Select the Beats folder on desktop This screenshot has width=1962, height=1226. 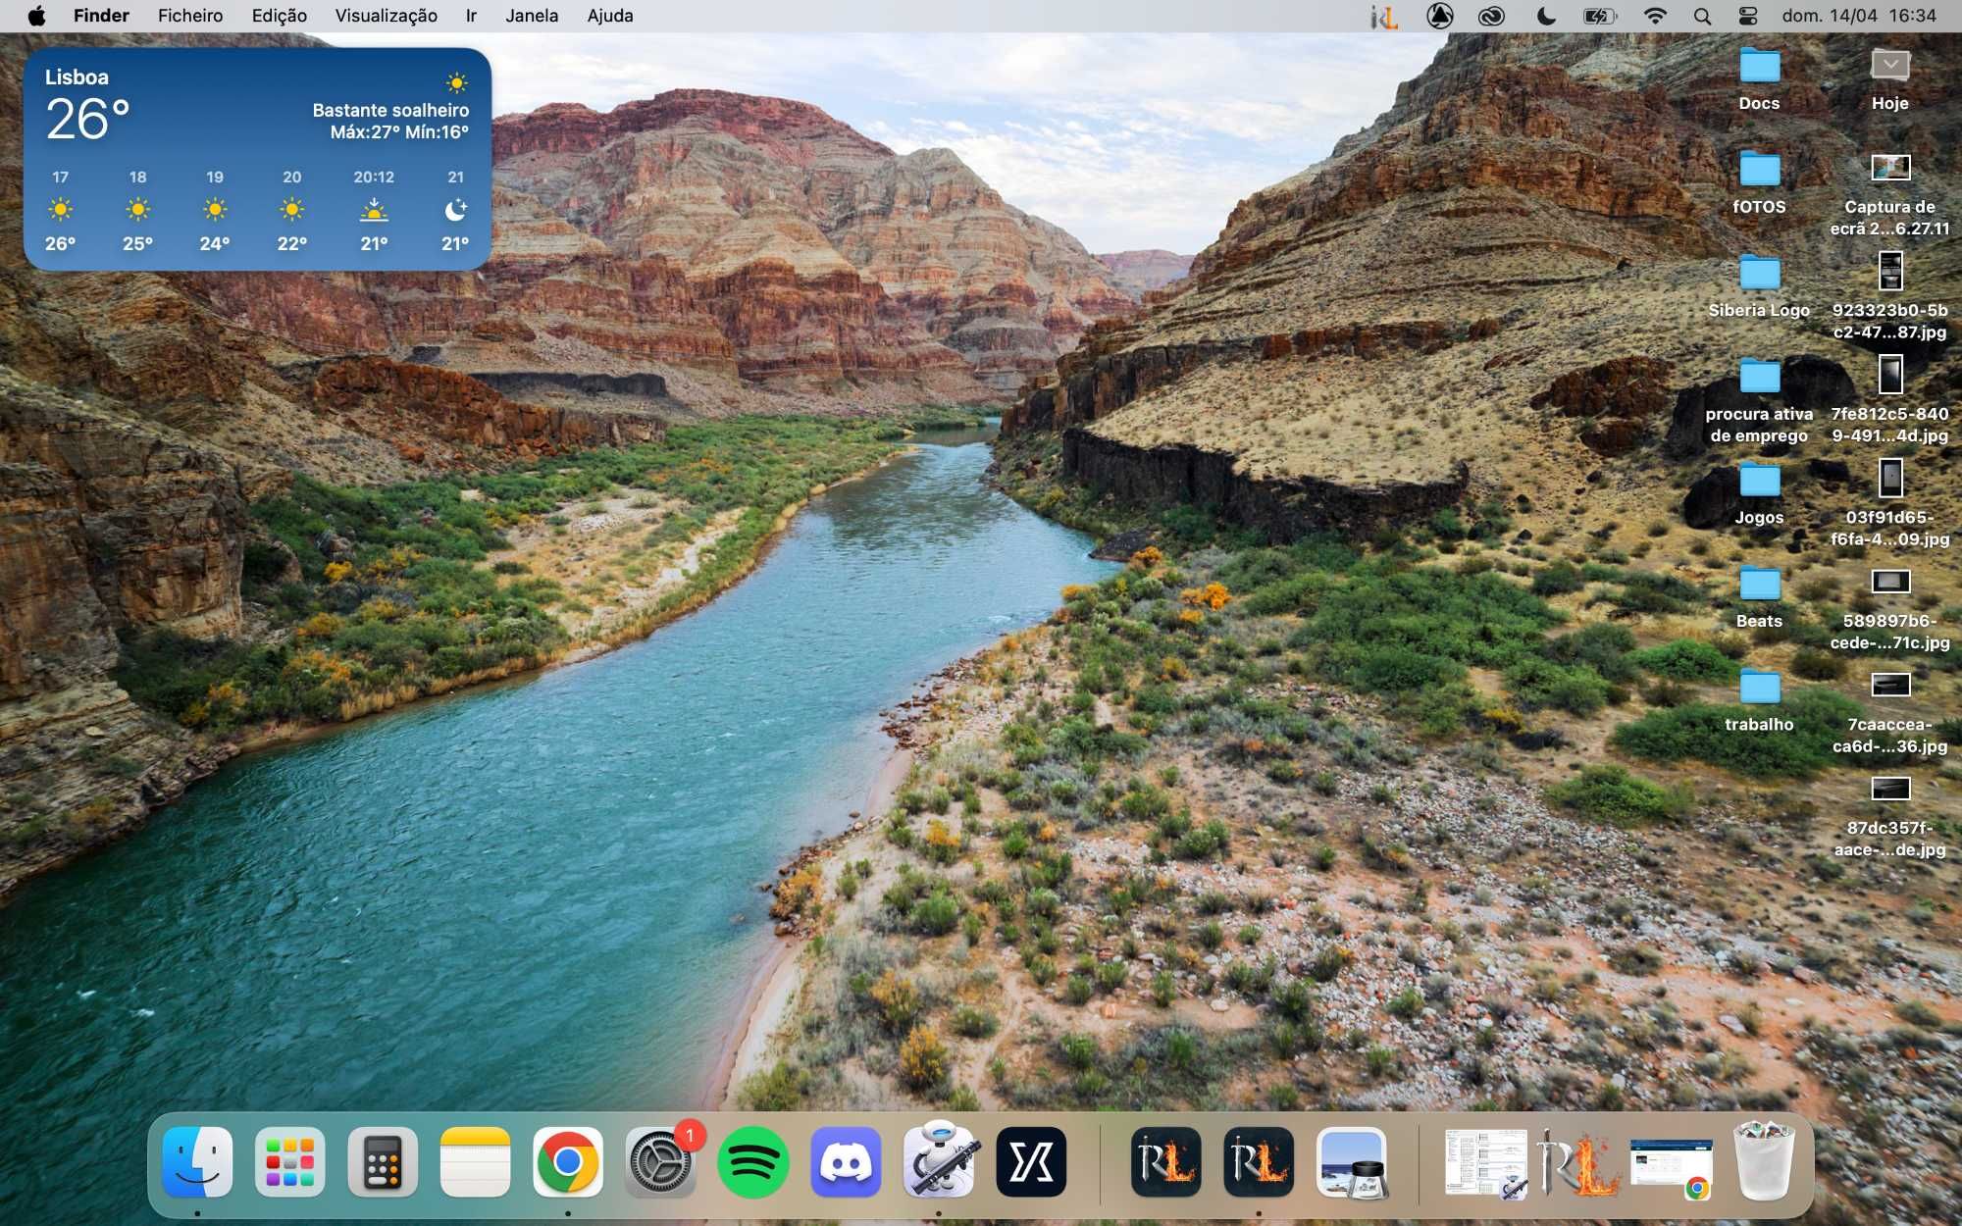1760,597
